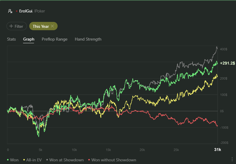Click the 31k hands axis marker

tap(217, 149)
